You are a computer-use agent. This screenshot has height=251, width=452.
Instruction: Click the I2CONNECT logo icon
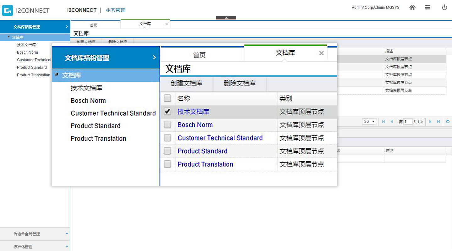tap(8, 10)
